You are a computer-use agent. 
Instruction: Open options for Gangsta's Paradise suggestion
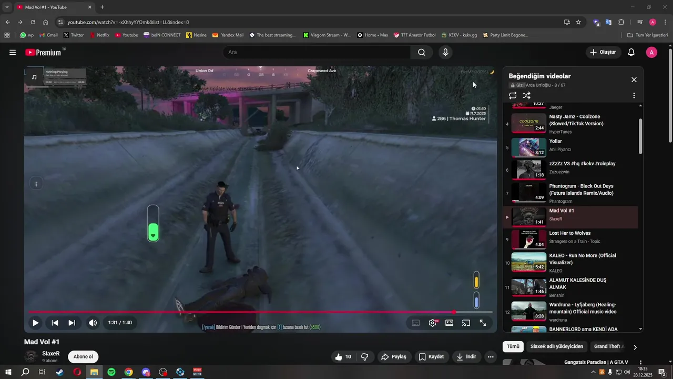click(640, 363)
